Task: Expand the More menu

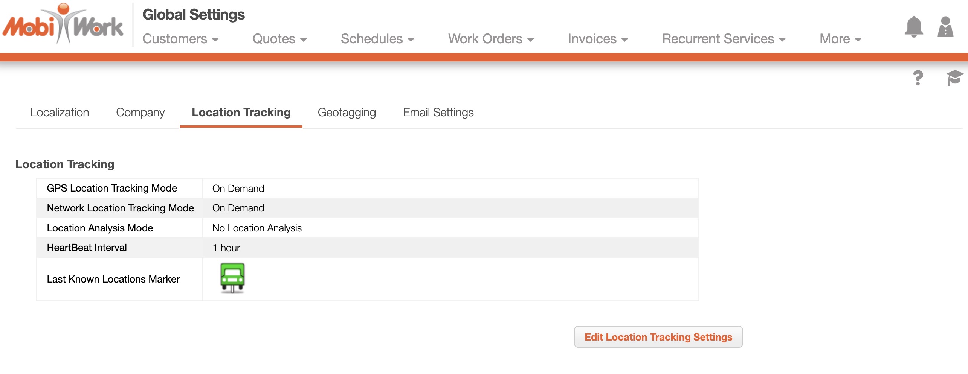Action: (840, 39)
